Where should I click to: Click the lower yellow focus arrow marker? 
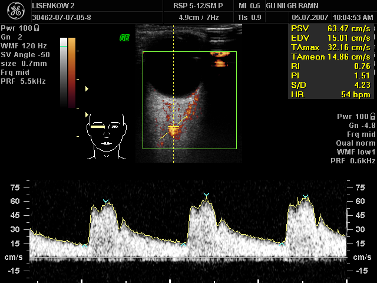pos(87,115)
